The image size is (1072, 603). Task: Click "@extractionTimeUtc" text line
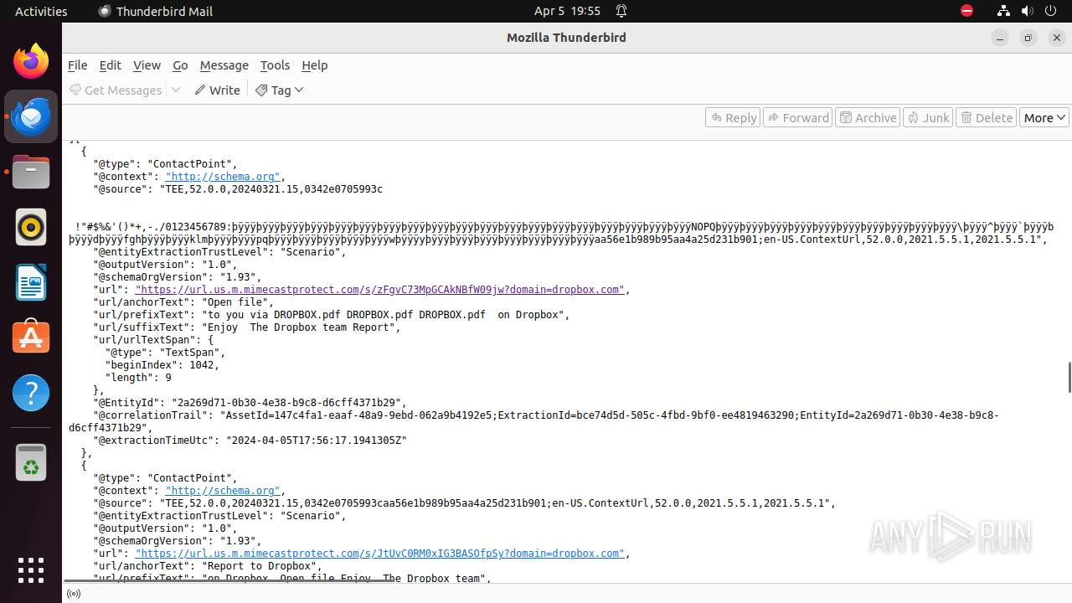coord(250,441)
